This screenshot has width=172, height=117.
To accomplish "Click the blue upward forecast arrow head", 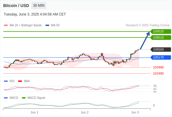I will coord(148,34).
